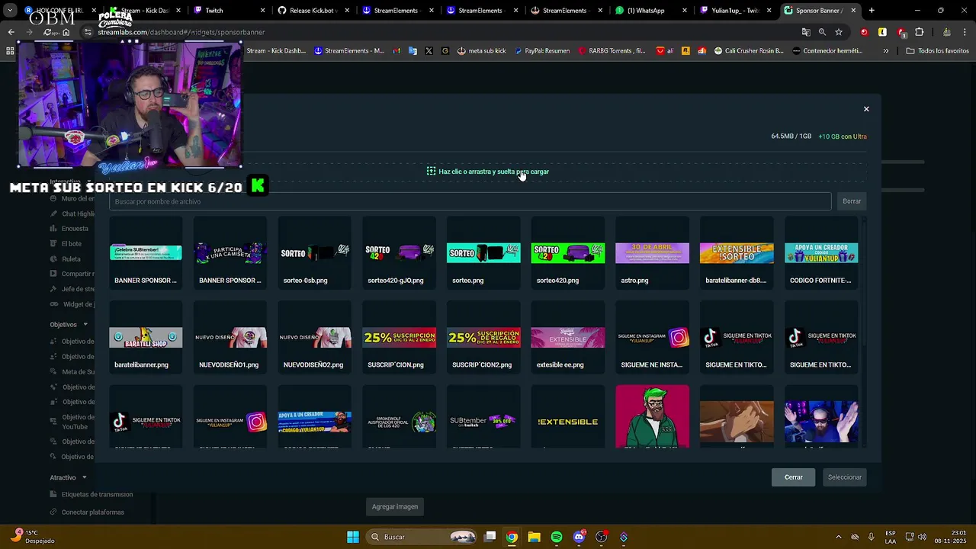Open Spotify from the taskbar
976x549 pixels.
[557, 537]
